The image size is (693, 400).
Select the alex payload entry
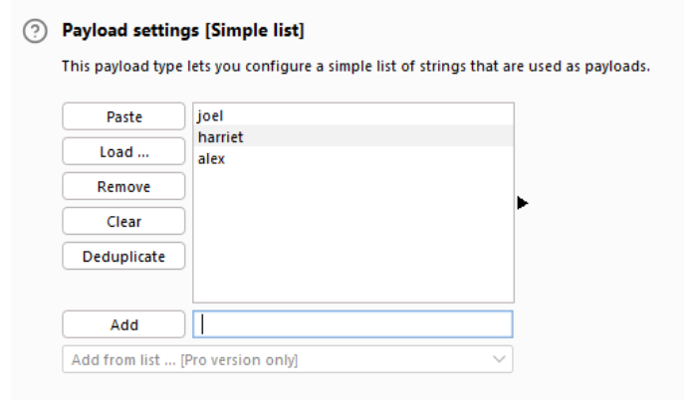tap(211, 158)
